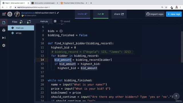183x103 pixels.
Task: Open the Packages cube icon
Action: click(4, 30)
